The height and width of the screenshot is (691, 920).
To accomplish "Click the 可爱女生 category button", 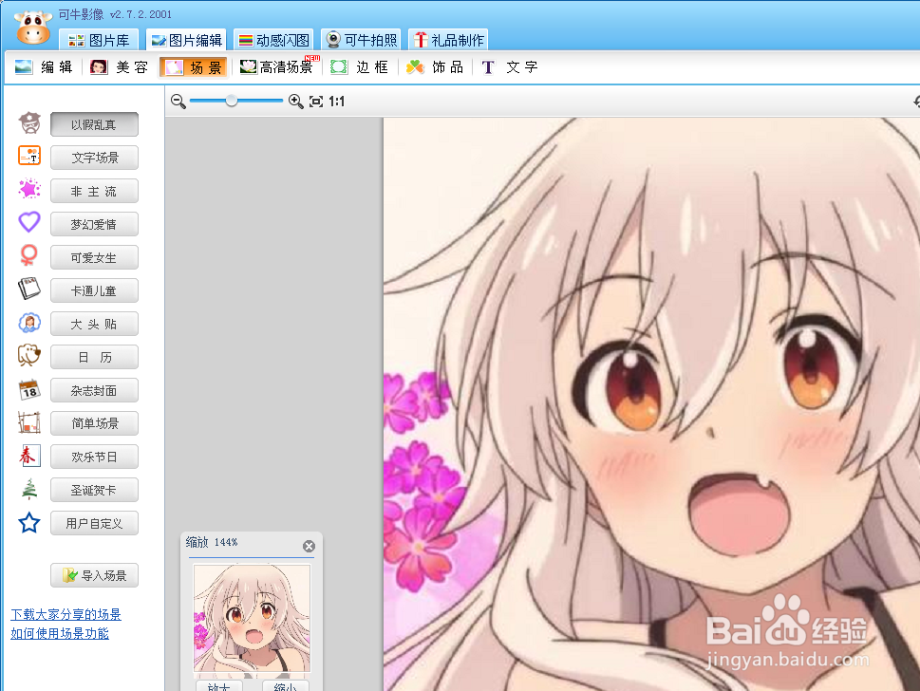I will 94,257.
